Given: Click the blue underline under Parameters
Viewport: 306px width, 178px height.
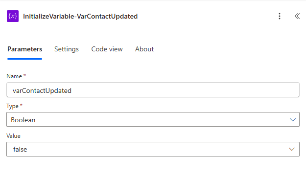Looking at the screenshot, I should 25,59.
